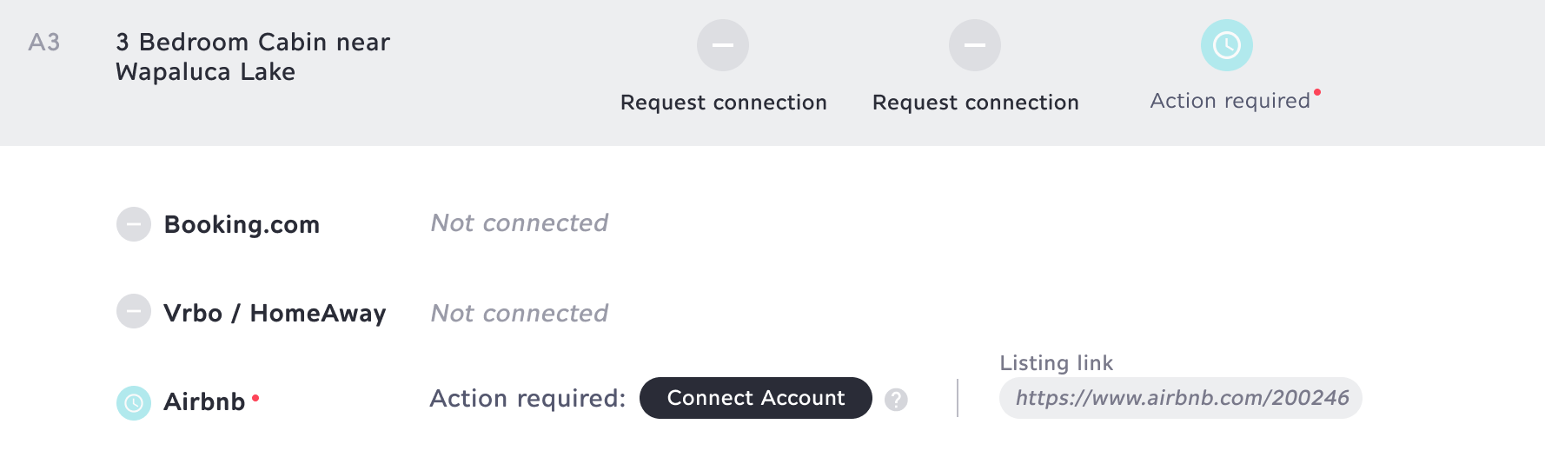Click the first Request connection link
This screenshot has height=464, width=1545.
pos(724,103)
